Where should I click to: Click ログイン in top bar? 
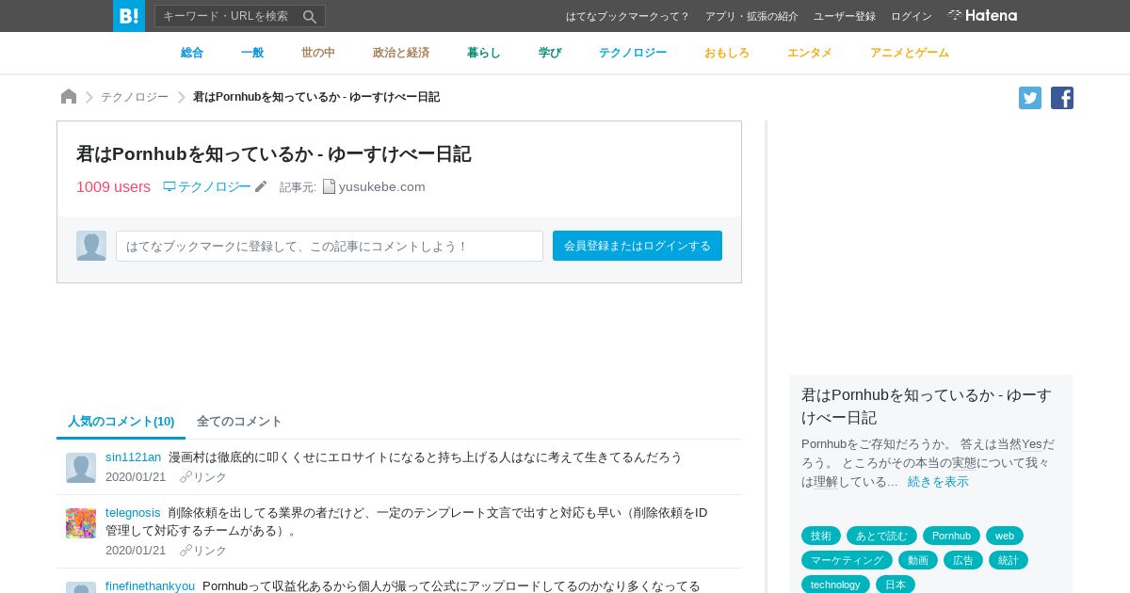tap(912, 16)
